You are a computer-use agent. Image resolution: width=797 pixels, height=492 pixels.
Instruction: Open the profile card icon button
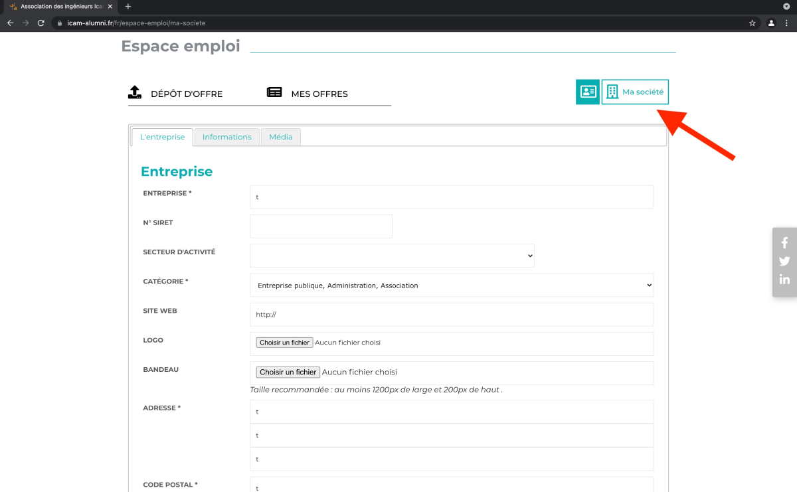pyautogui.click(x=588, y=92)
